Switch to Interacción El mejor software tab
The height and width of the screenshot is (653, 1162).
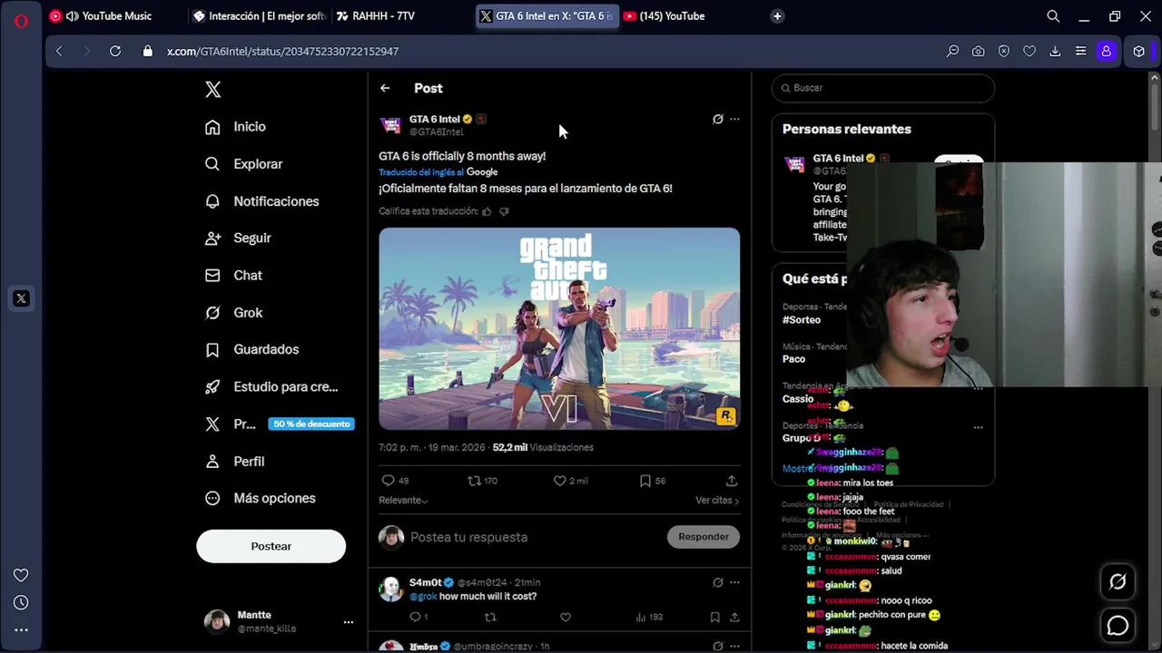click(x=259, y=15)
